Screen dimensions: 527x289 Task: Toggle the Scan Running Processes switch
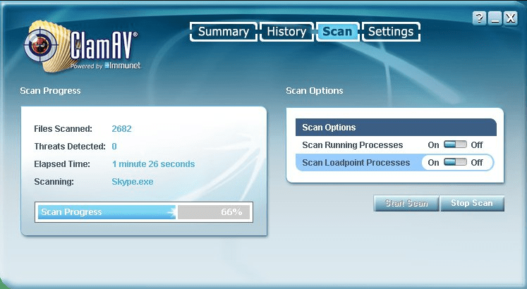point(455,144)
